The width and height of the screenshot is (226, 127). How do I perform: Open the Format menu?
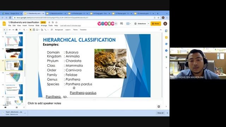(x=31, y=25)
